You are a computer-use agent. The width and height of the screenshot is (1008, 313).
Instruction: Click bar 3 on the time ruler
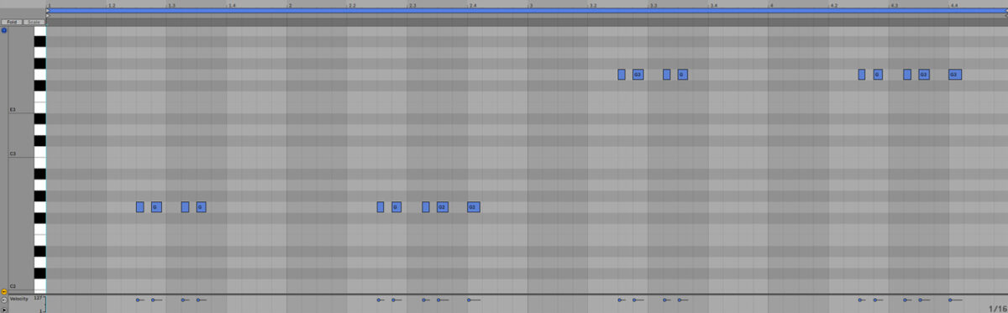pyautogui.click(x=531, y=5)
